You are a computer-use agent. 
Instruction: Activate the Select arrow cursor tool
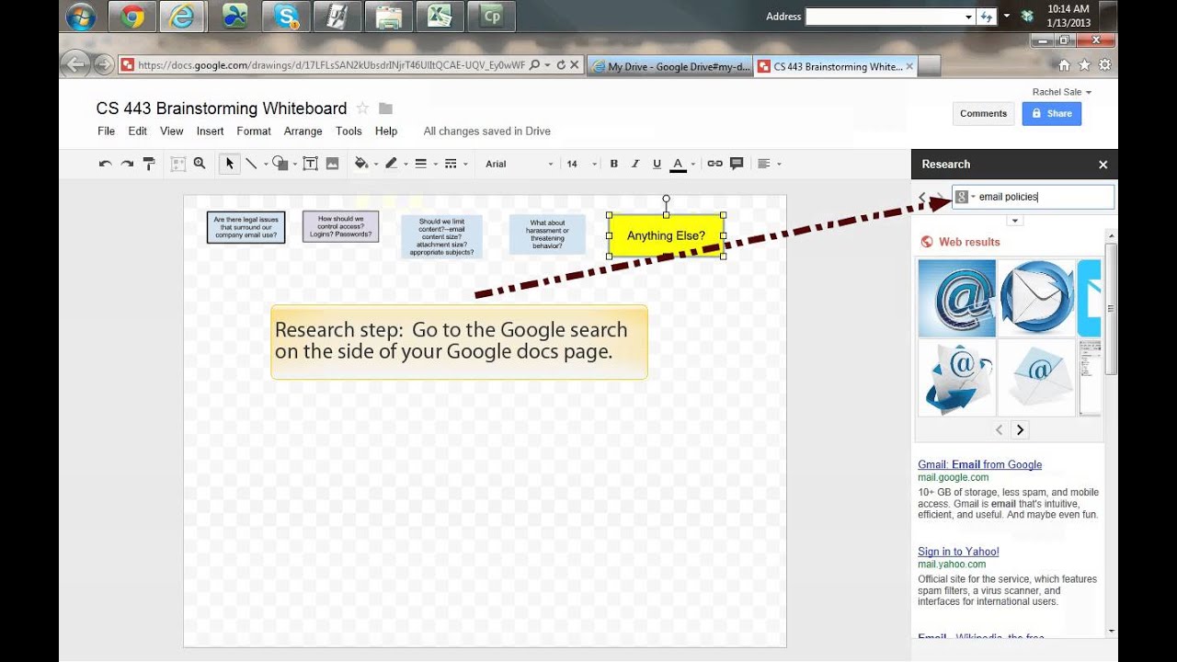click(x=229, y=164)
